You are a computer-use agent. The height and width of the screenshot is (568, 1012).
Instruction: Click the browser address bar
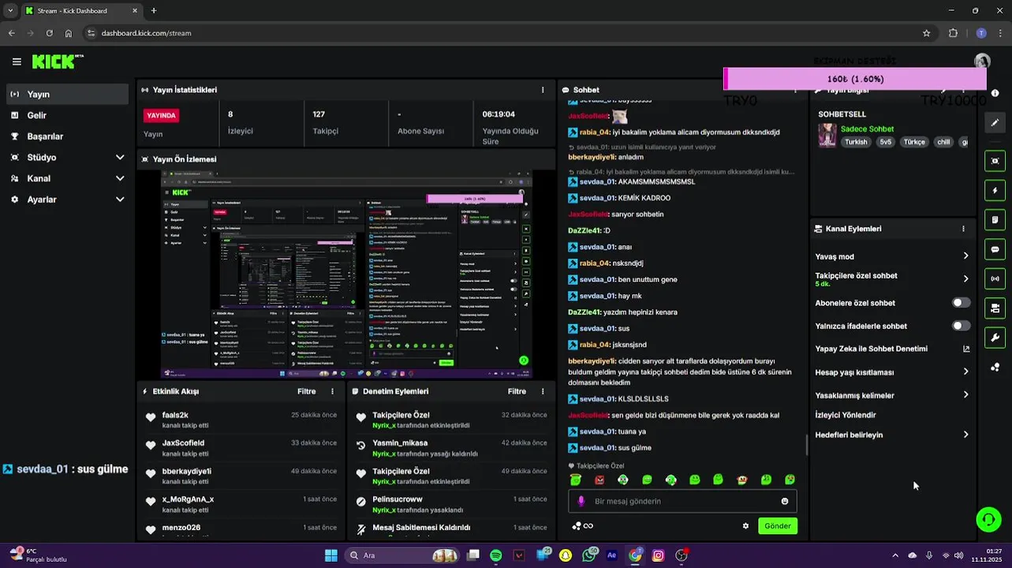(x=505, y=33)
